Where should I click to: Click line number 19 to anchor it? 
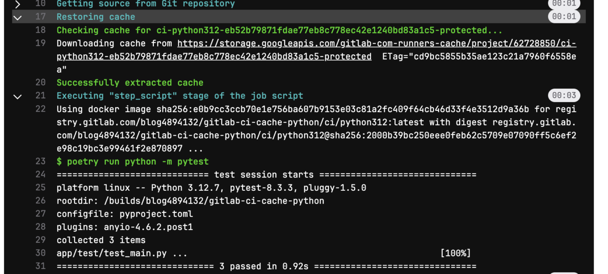pyautogui.click(x=41, y=43)
